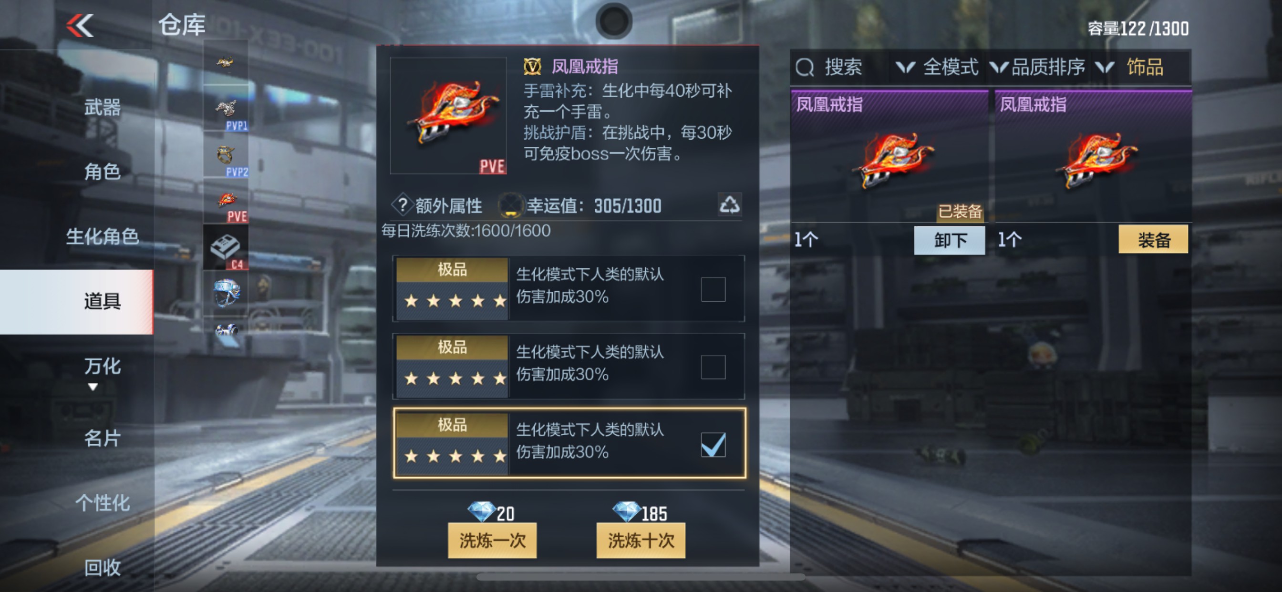Uncheck the third 极品 attribute checkbox

click(x=713, y=445)
